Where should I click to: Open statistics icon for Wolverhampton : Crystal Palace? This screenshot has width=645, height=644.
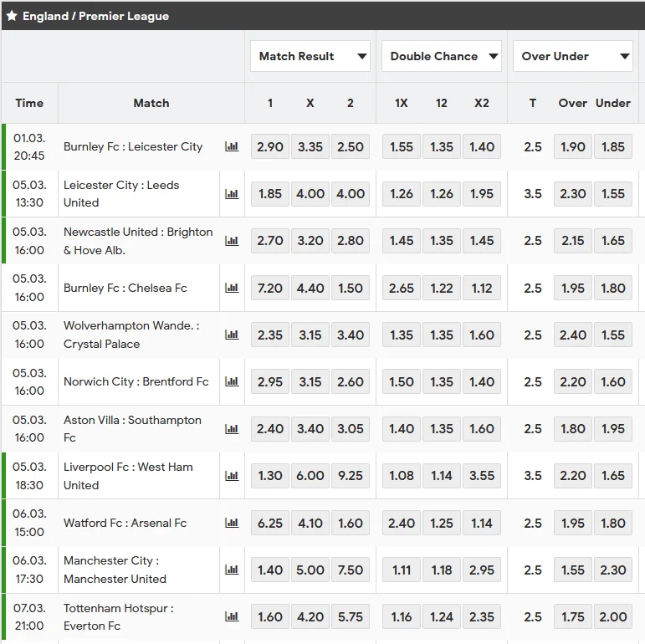pos(232,335)
